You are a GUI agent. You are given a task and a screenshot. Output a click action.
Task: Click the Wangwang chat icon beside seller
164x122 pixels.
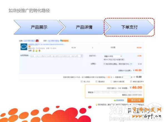(61, 41)
